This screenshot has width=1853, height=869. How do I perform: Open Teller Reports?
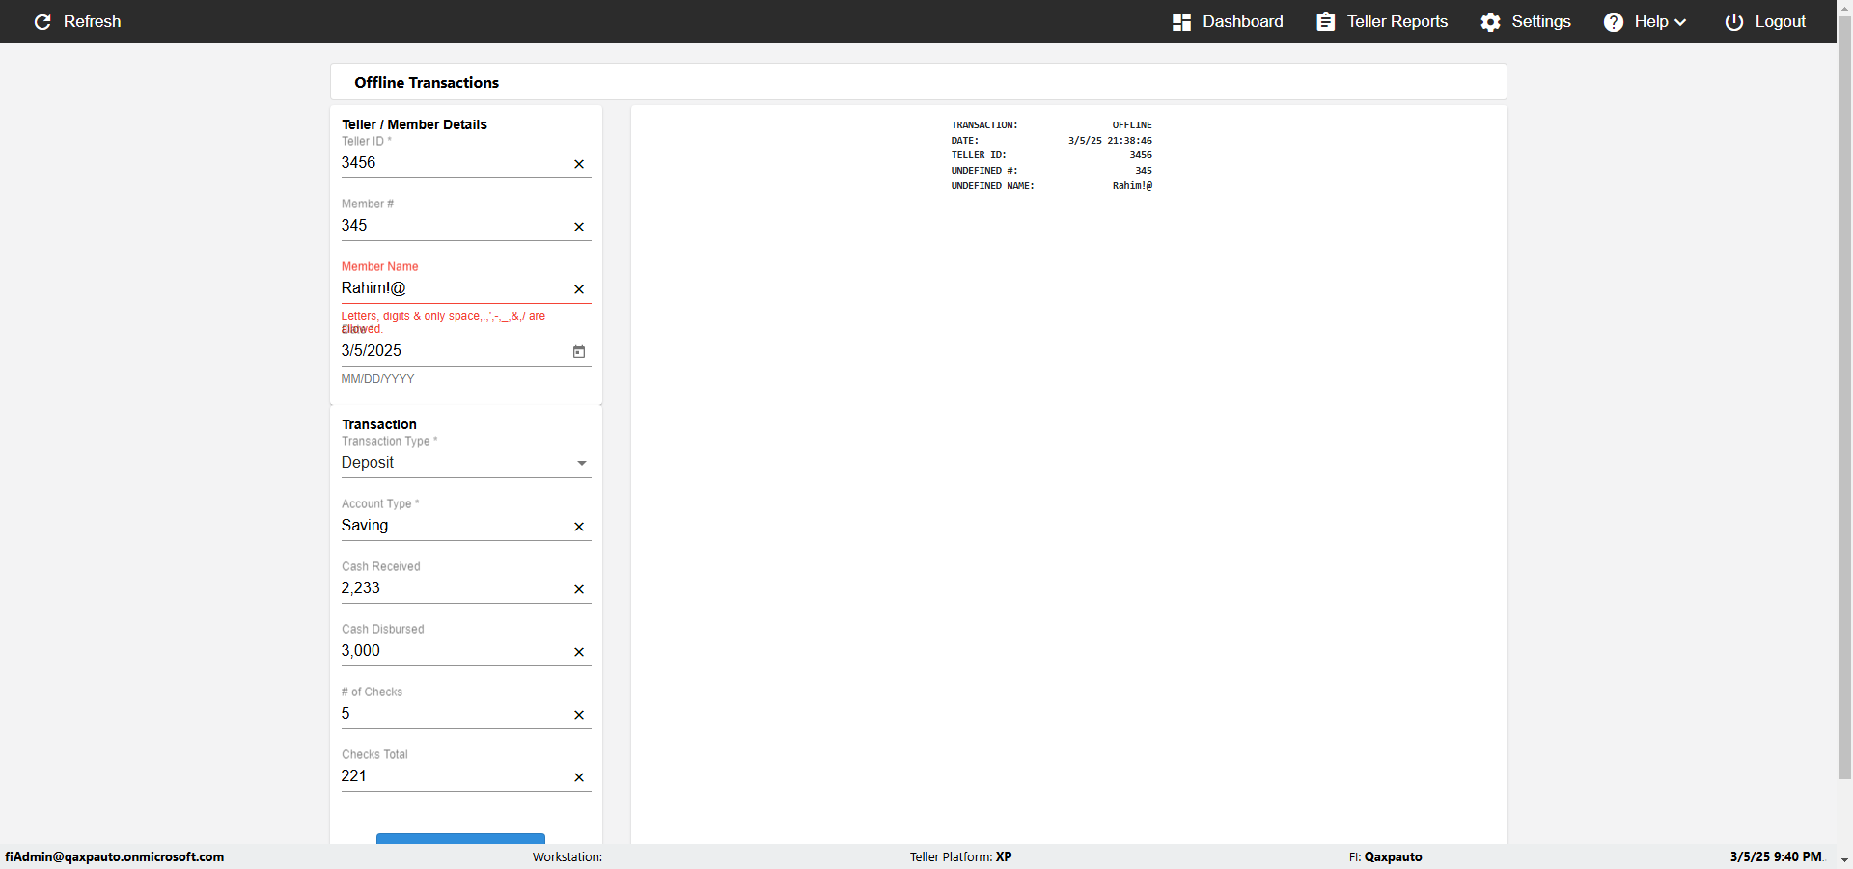point(1382,22)
